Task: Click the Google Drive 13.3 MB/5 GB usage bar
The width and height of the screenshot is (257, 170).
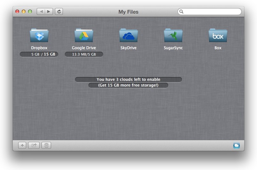Action: click(x=84, y=54)
